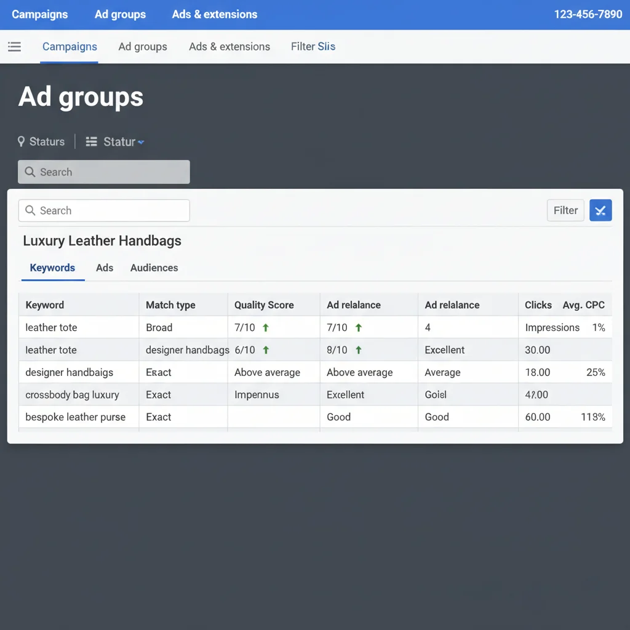Click the 25% value
630x630 pixels.
coord(596,372)
